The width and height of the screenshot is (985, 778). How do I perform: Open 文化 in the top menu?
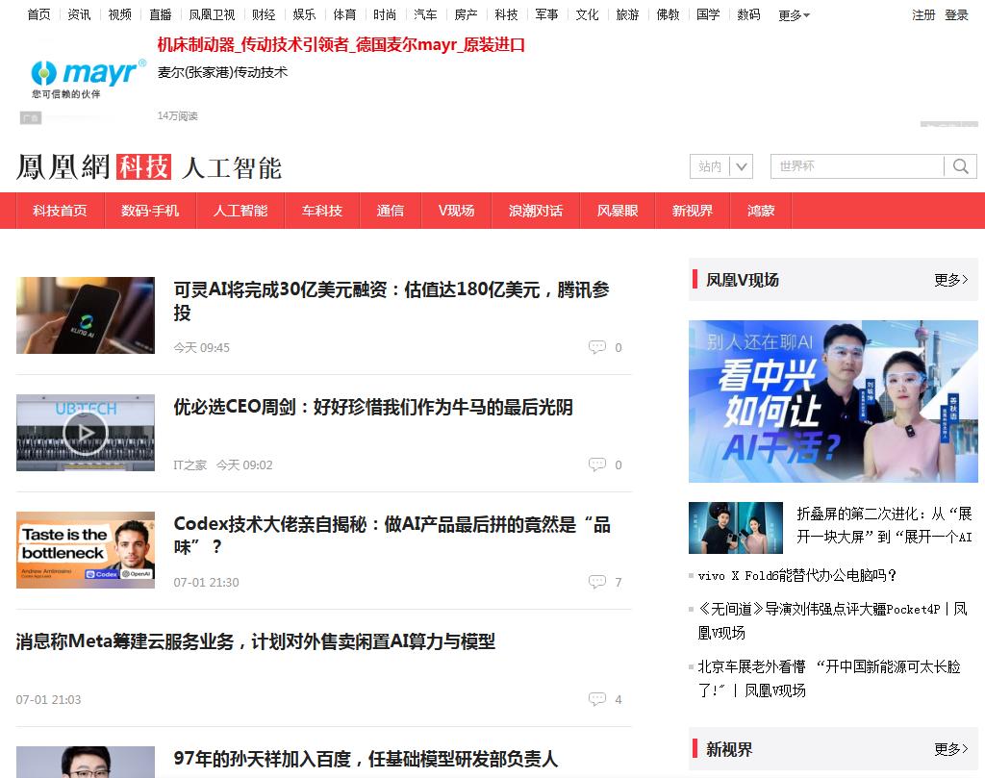tap(587, 14)
